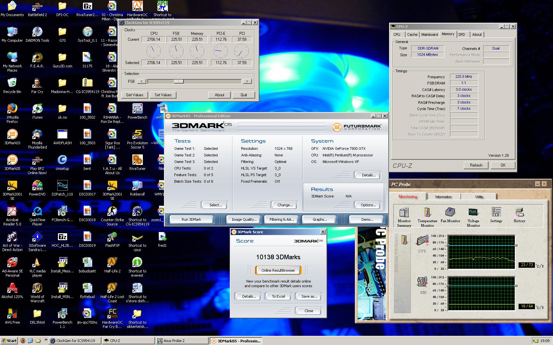
Task: Open SiSoftware Sandra desktop icon
Action: tap(37, 241)
